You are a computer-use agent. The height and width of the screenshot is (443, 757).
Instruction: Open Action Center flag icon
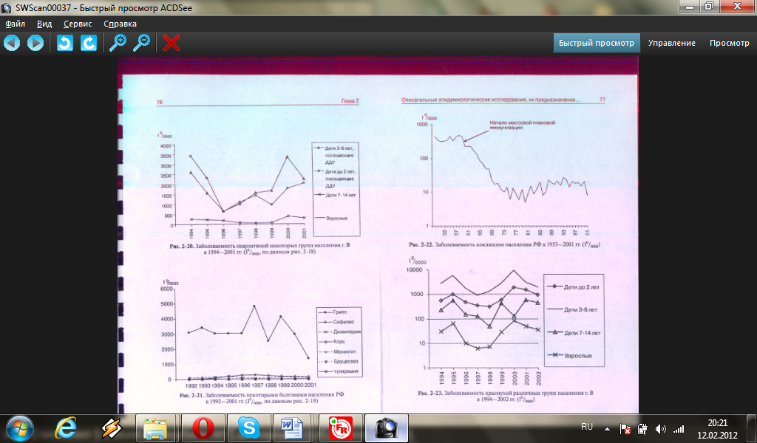625,428
